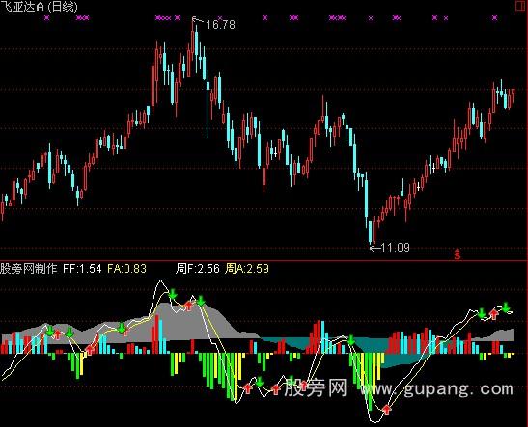The width and height of the screenshot is (528, 427).
Task: Click the red S marker icon
Action: point(457,254)
